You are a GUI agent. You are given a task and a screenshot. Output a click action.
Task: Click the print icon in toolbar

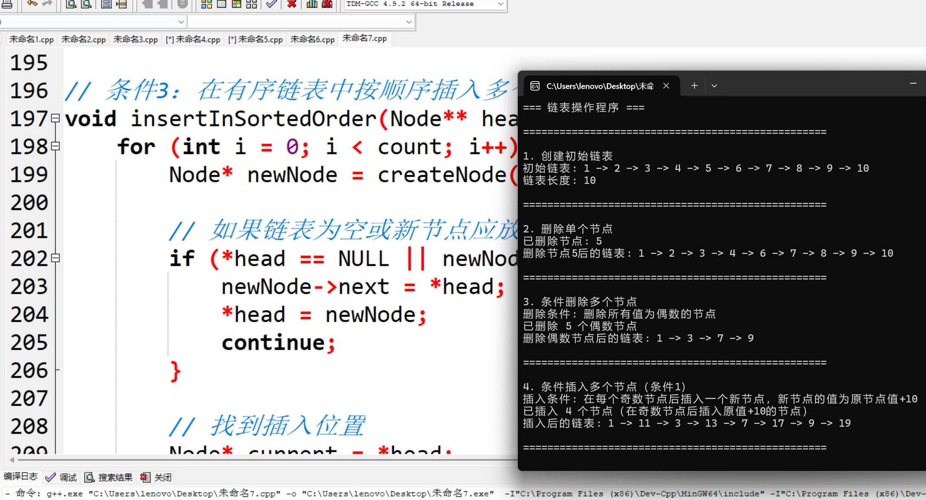[x=7, y=4]
